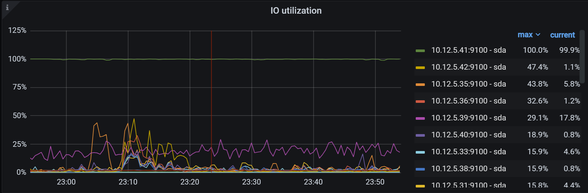
Task: Sort legend by the current column
Action: click(x=562, y=35)
